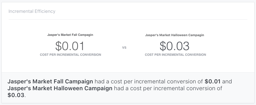Click the cost per incremental conversion label under $0.03

pos(175,55)
